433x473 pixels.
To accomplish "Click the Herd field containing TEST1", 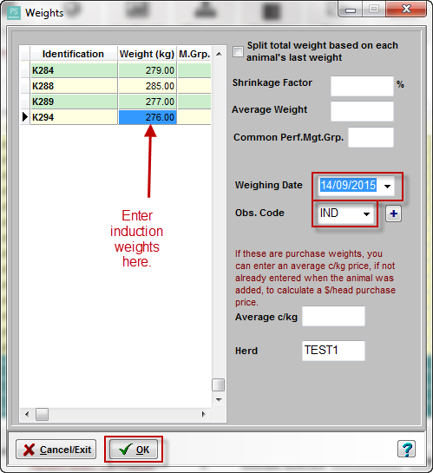I will coord(333,351).
